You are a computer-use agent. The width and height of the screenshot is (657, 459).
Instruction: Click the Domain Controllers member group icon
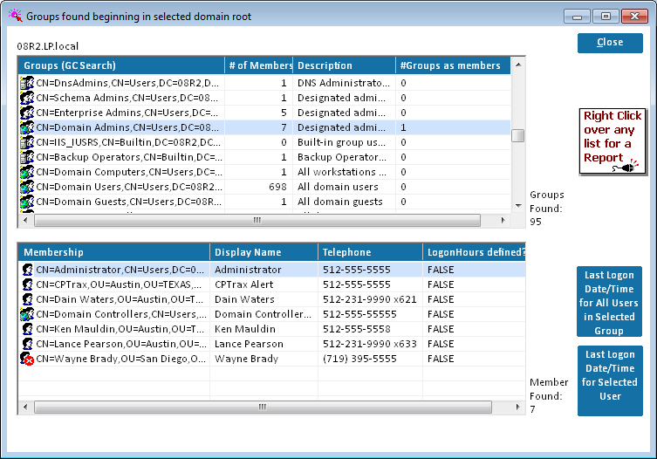coord(27,315)
